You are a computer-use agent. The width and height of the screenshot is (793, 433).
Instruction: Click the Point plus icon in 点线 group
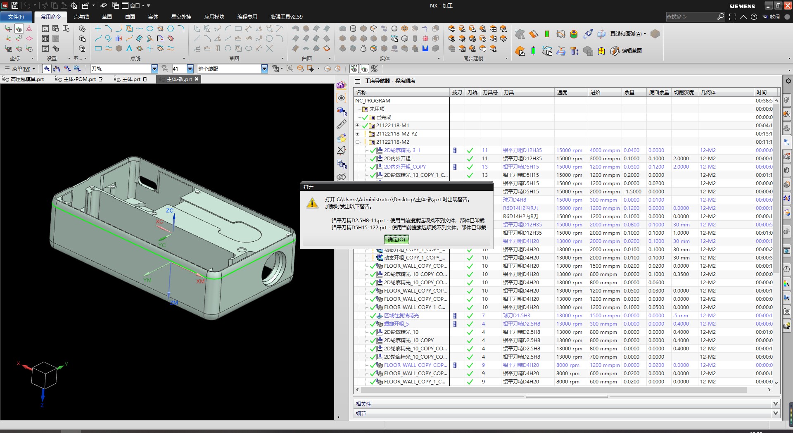click(x=98, y=29)
